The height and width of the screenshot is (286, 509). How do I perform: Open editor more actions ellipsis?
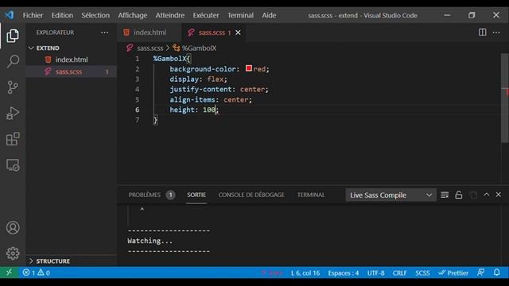496,33
